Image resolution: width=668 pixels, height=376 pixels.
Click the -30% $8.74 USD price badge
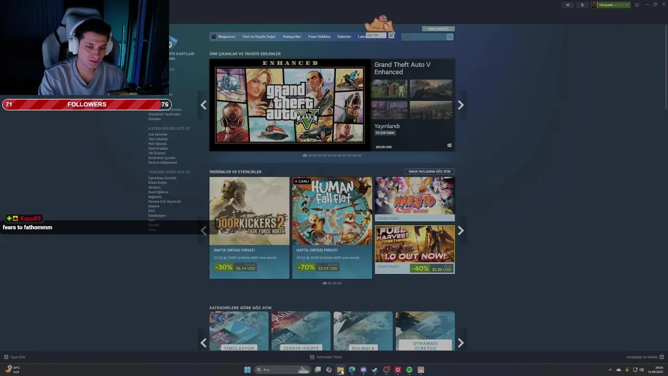pos(235,267)
